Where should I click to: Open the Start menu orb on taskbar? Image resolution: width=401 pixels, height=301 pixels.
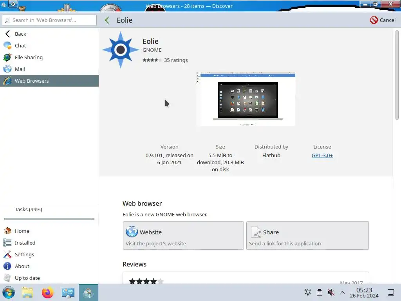coord(9,292)
